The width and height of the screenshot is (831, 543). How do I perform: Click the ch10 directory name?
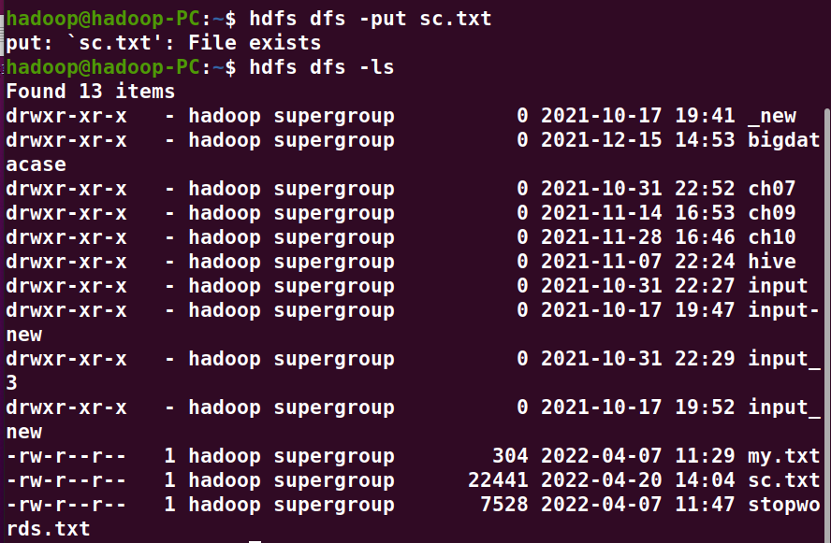[772, 237]
